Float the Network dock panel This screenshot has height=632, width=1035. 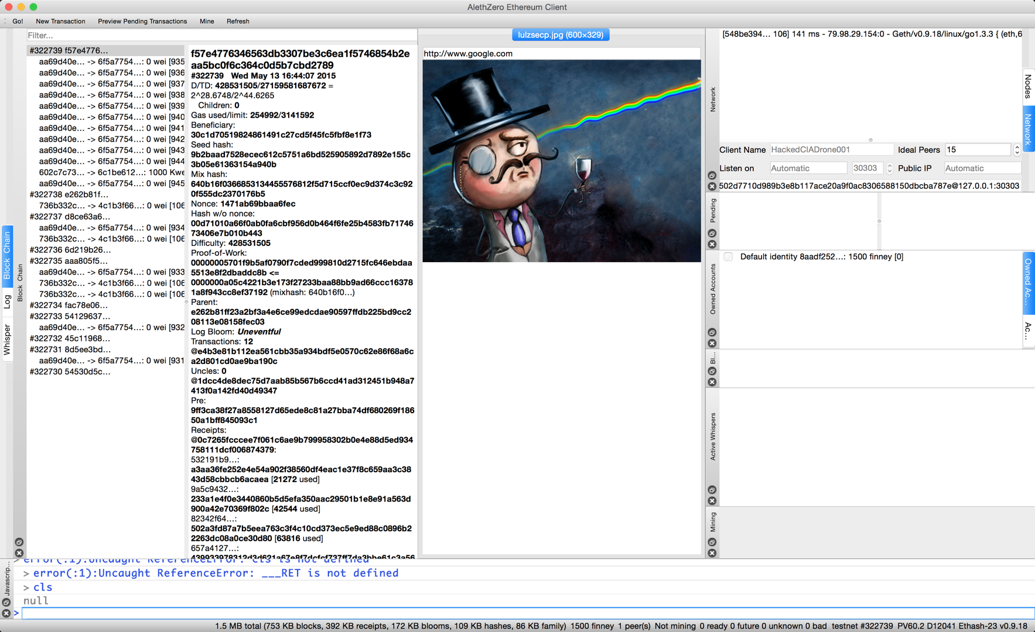click(x=712, y=176)
